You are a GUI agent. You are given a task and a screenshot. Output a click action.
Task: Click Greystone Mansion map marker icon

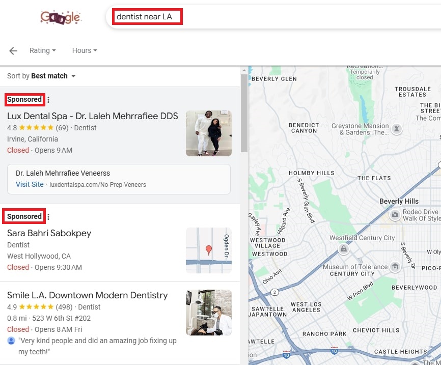pos(397,129)
